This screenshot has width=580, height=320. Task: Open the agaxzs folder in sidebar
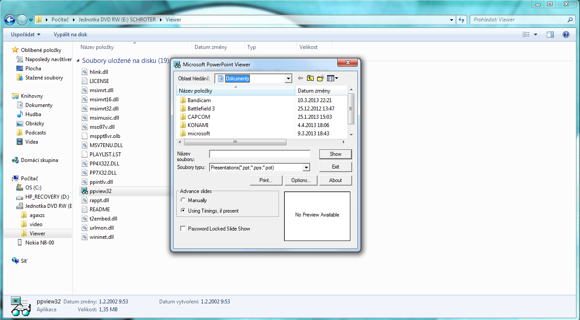pyautogui.click(x=33, y=215)
